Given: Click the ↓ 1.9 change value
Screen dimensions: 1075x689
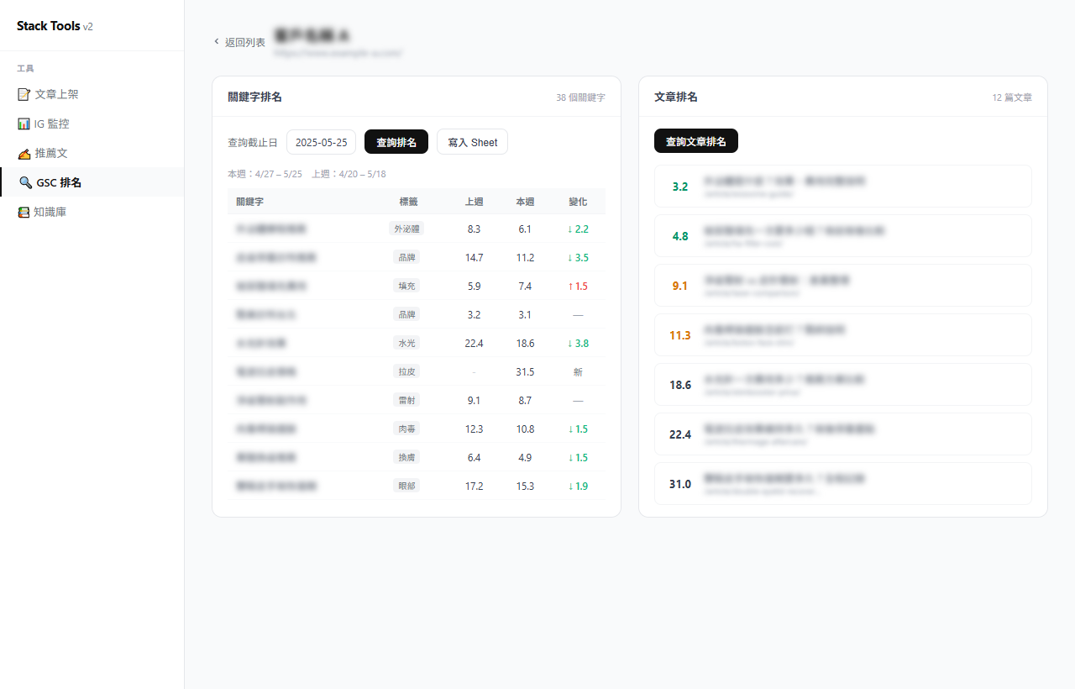Looking at the screenshot, I should click(578, 486).
